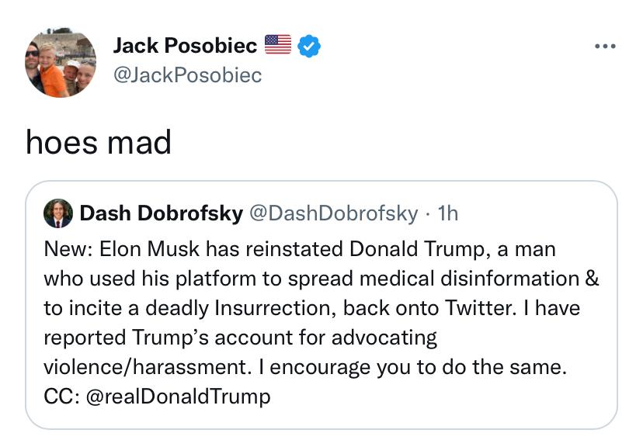The height and width of the screenshot is (447, 643).
Task: Click the words "Donald Trump" in the quote
Action: coord(417,249)
